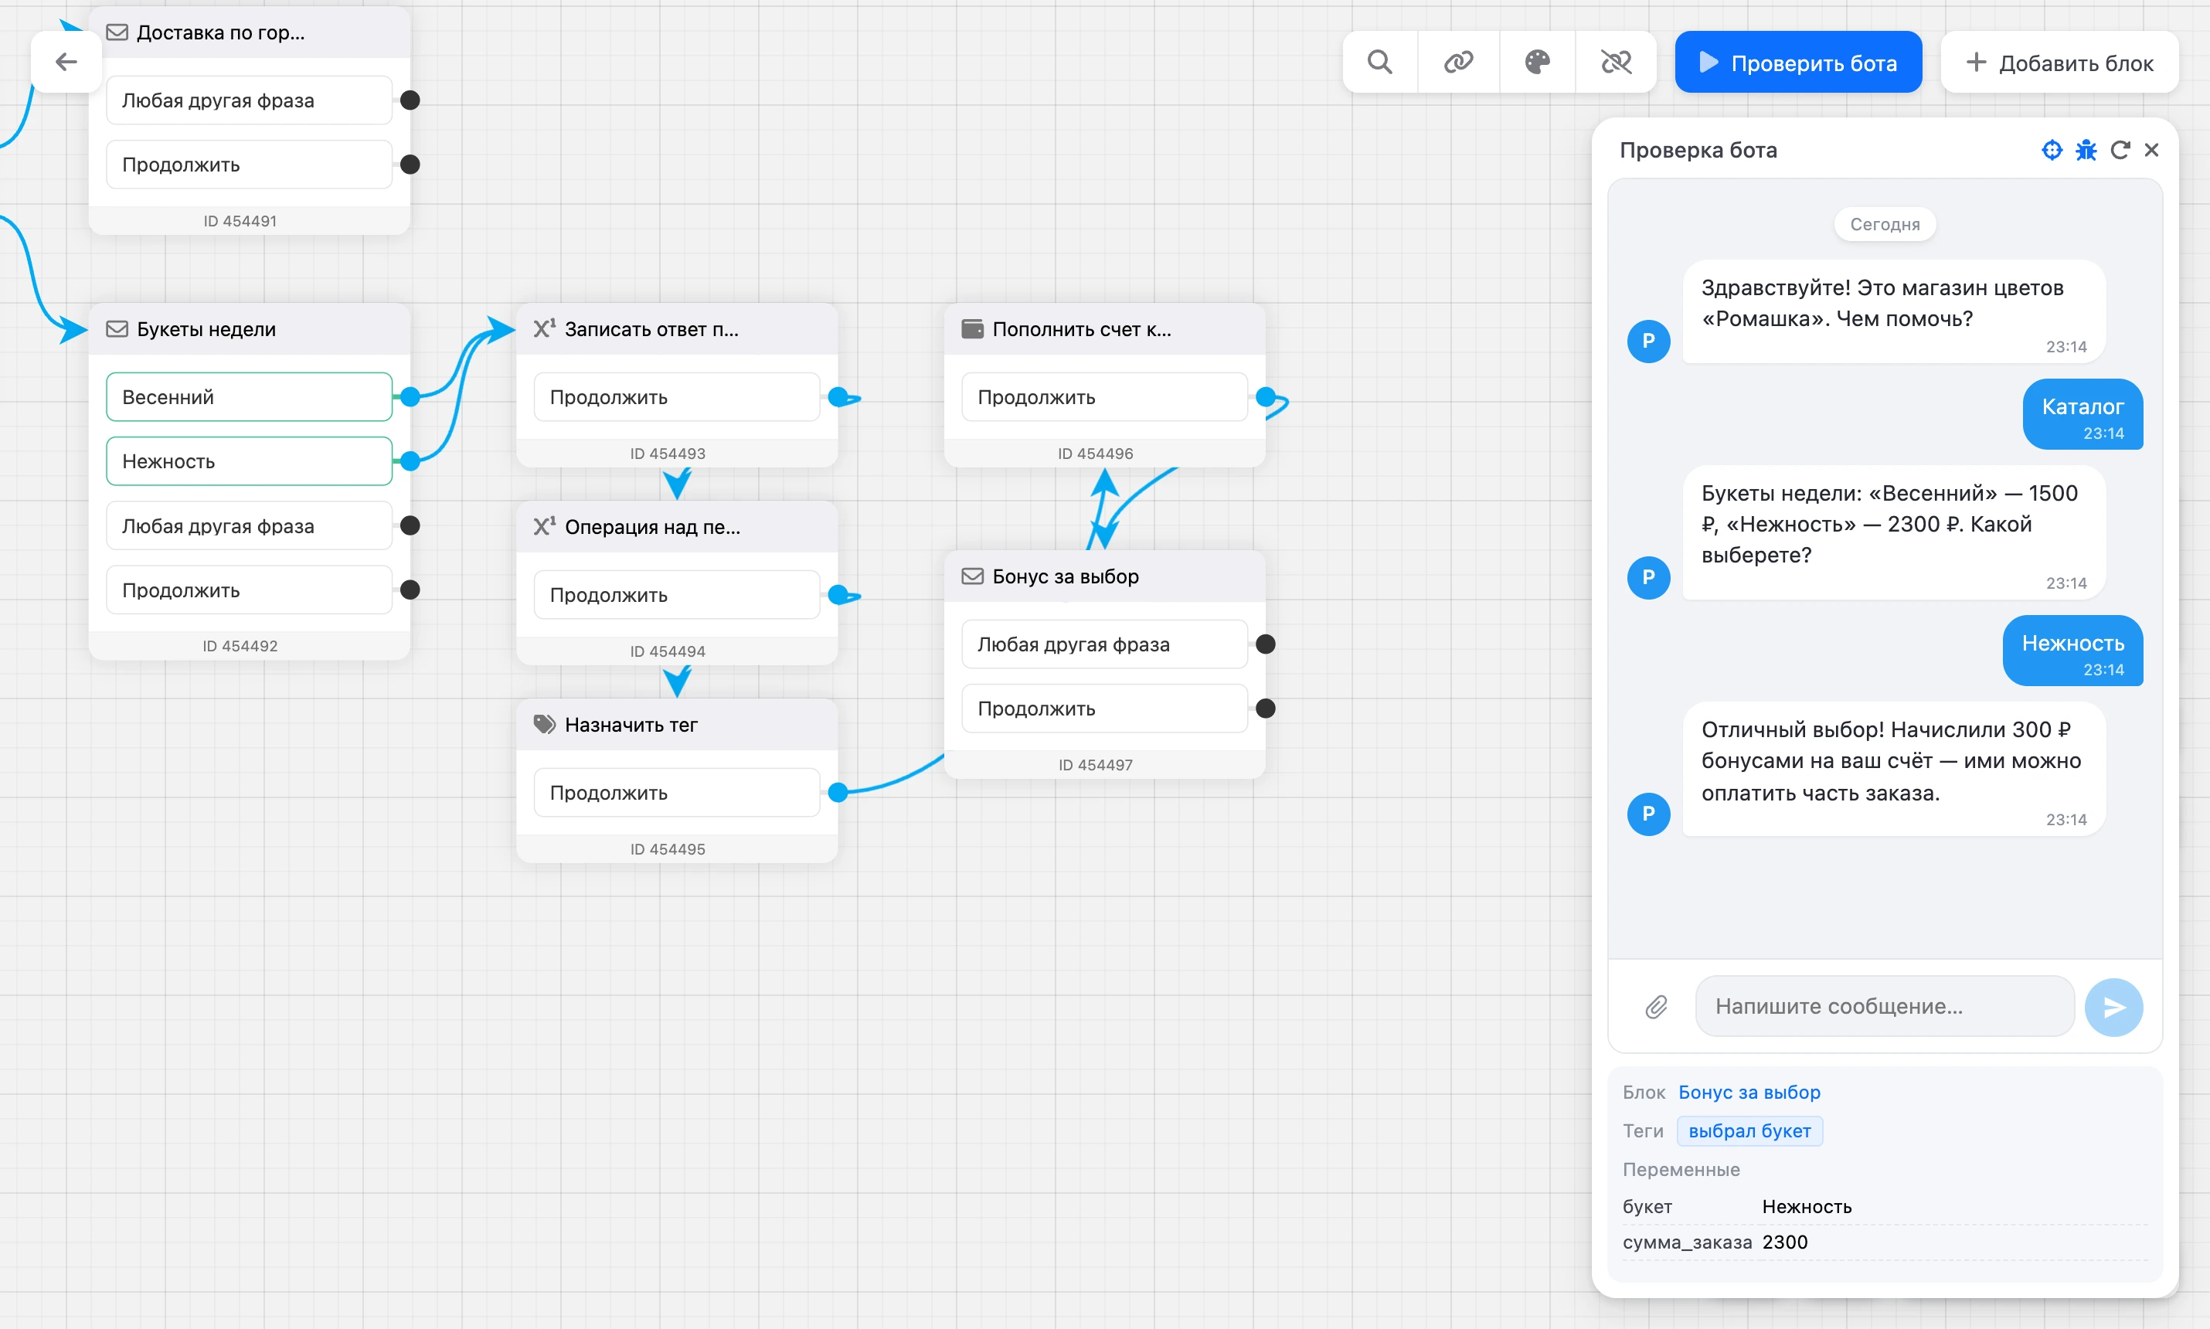2210x1329 pixels.
Task: Click the paperclip attachment icon
Action: [1656, 1007]
